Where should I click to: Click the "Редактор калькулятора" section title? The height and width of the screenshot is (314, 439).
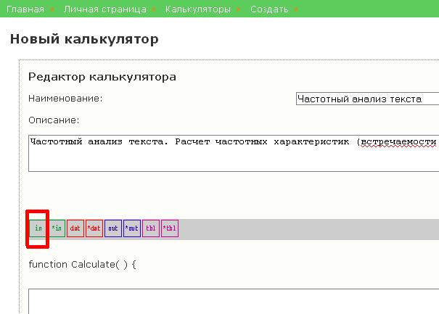102,77
